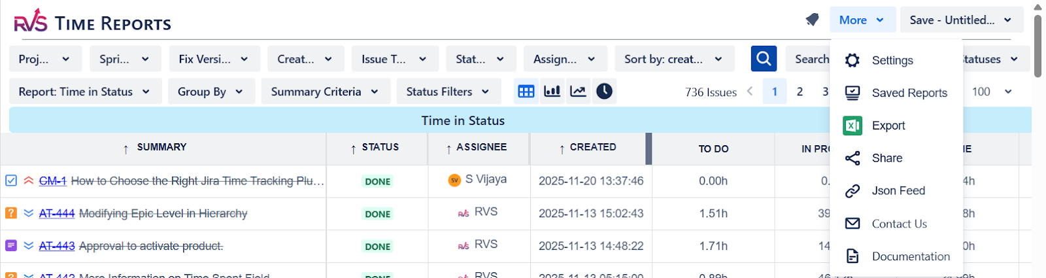Open the Status Filters dropdown
Image resolution: width=1046 pixels, height=278 pixels.
point(448,92)
